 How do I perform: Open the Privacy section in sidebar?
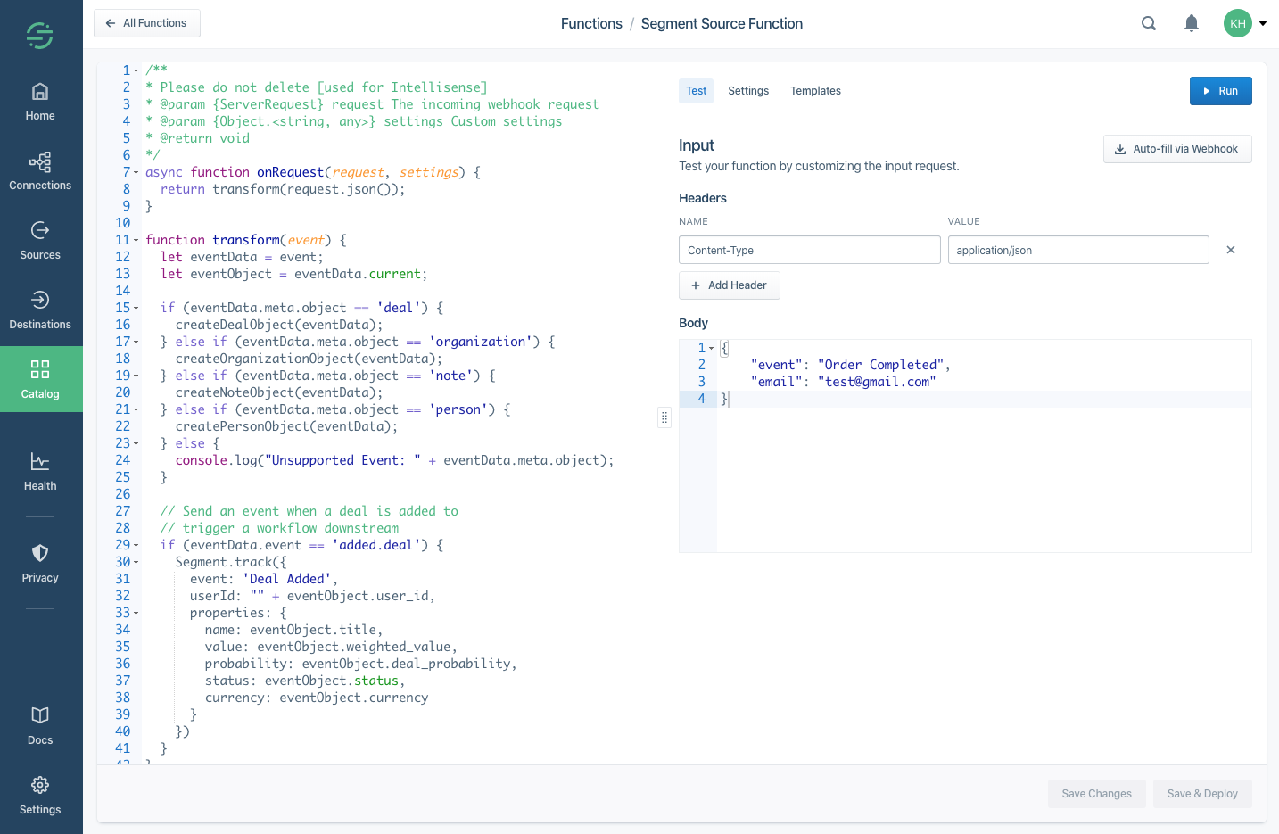[x=39, y=564]
